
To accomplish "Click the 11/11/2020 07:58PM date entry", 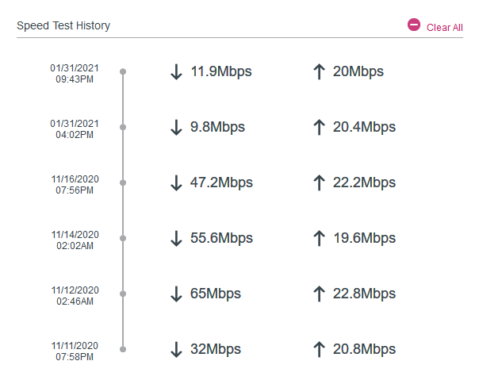I will coord(75,351).
